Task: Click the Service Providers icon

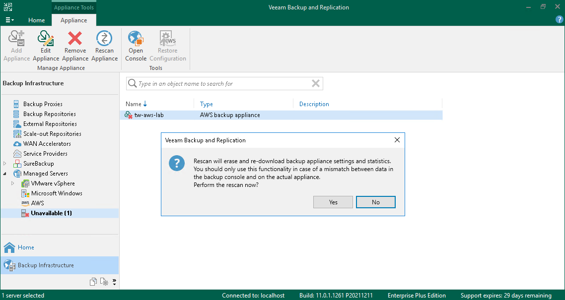Action: tap(17, 154)
